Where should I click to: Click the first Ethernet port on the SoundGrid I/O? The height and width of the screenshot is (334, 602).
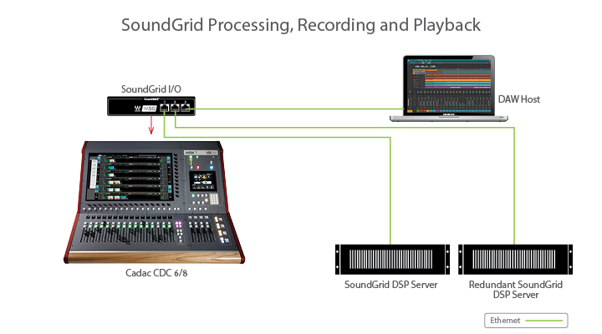(165, 108)
